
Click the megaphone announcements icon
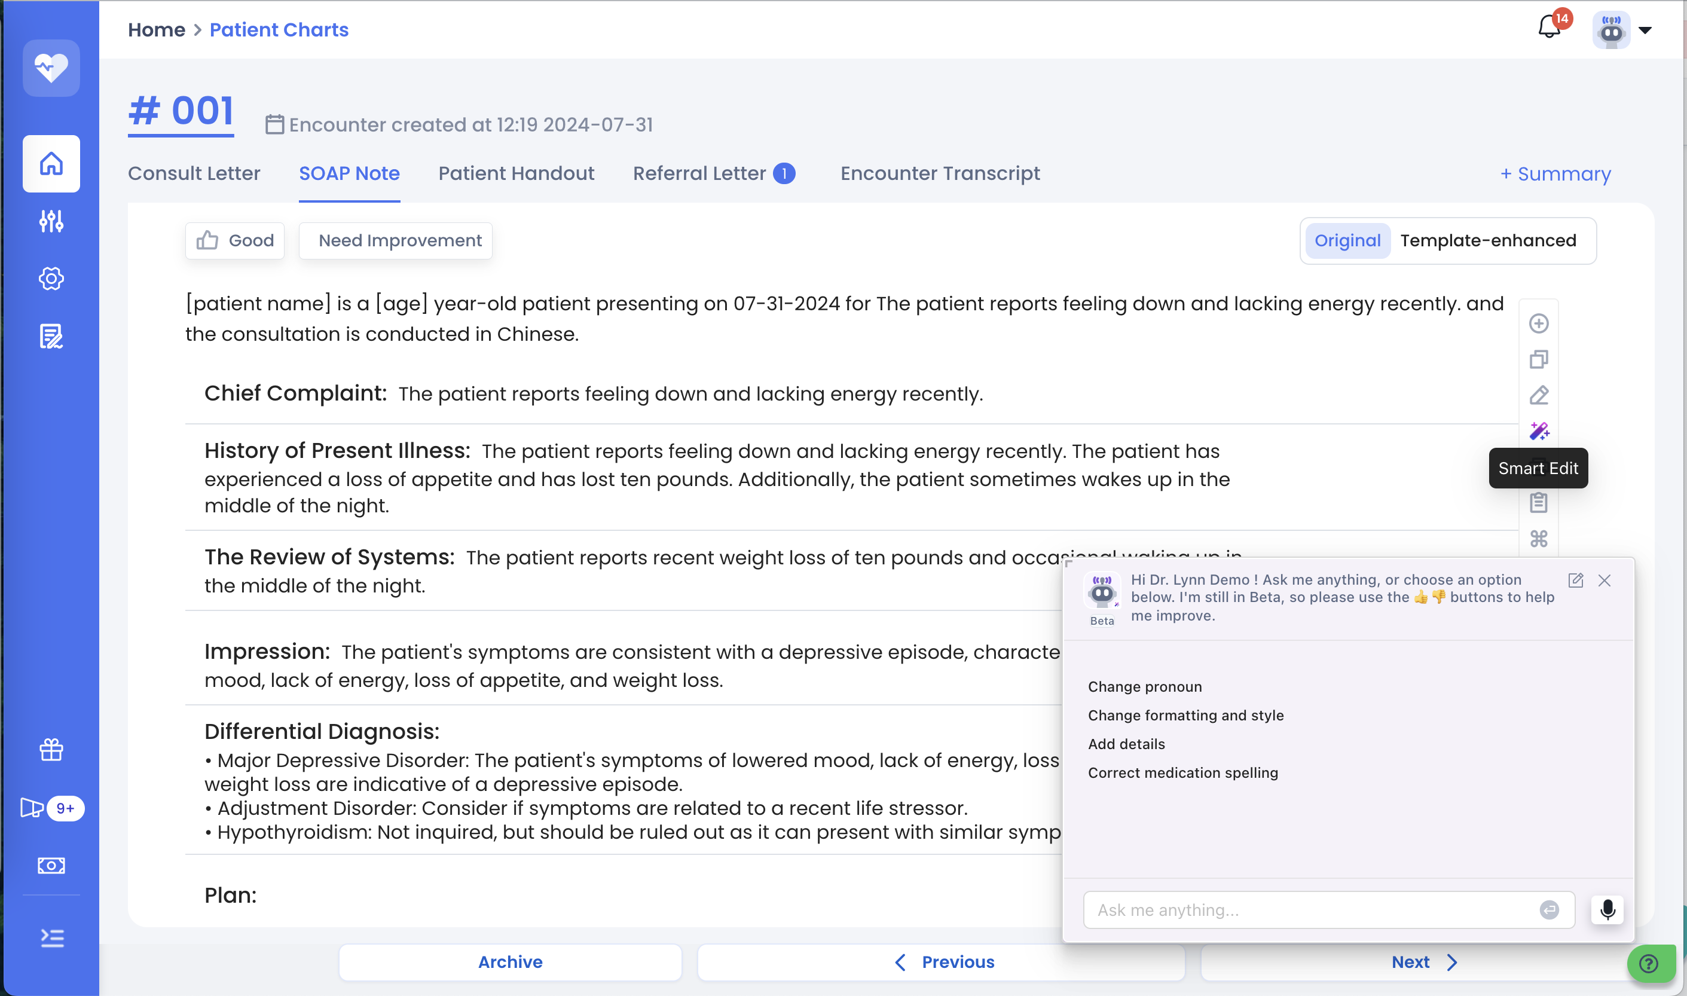tap(32, 808)
